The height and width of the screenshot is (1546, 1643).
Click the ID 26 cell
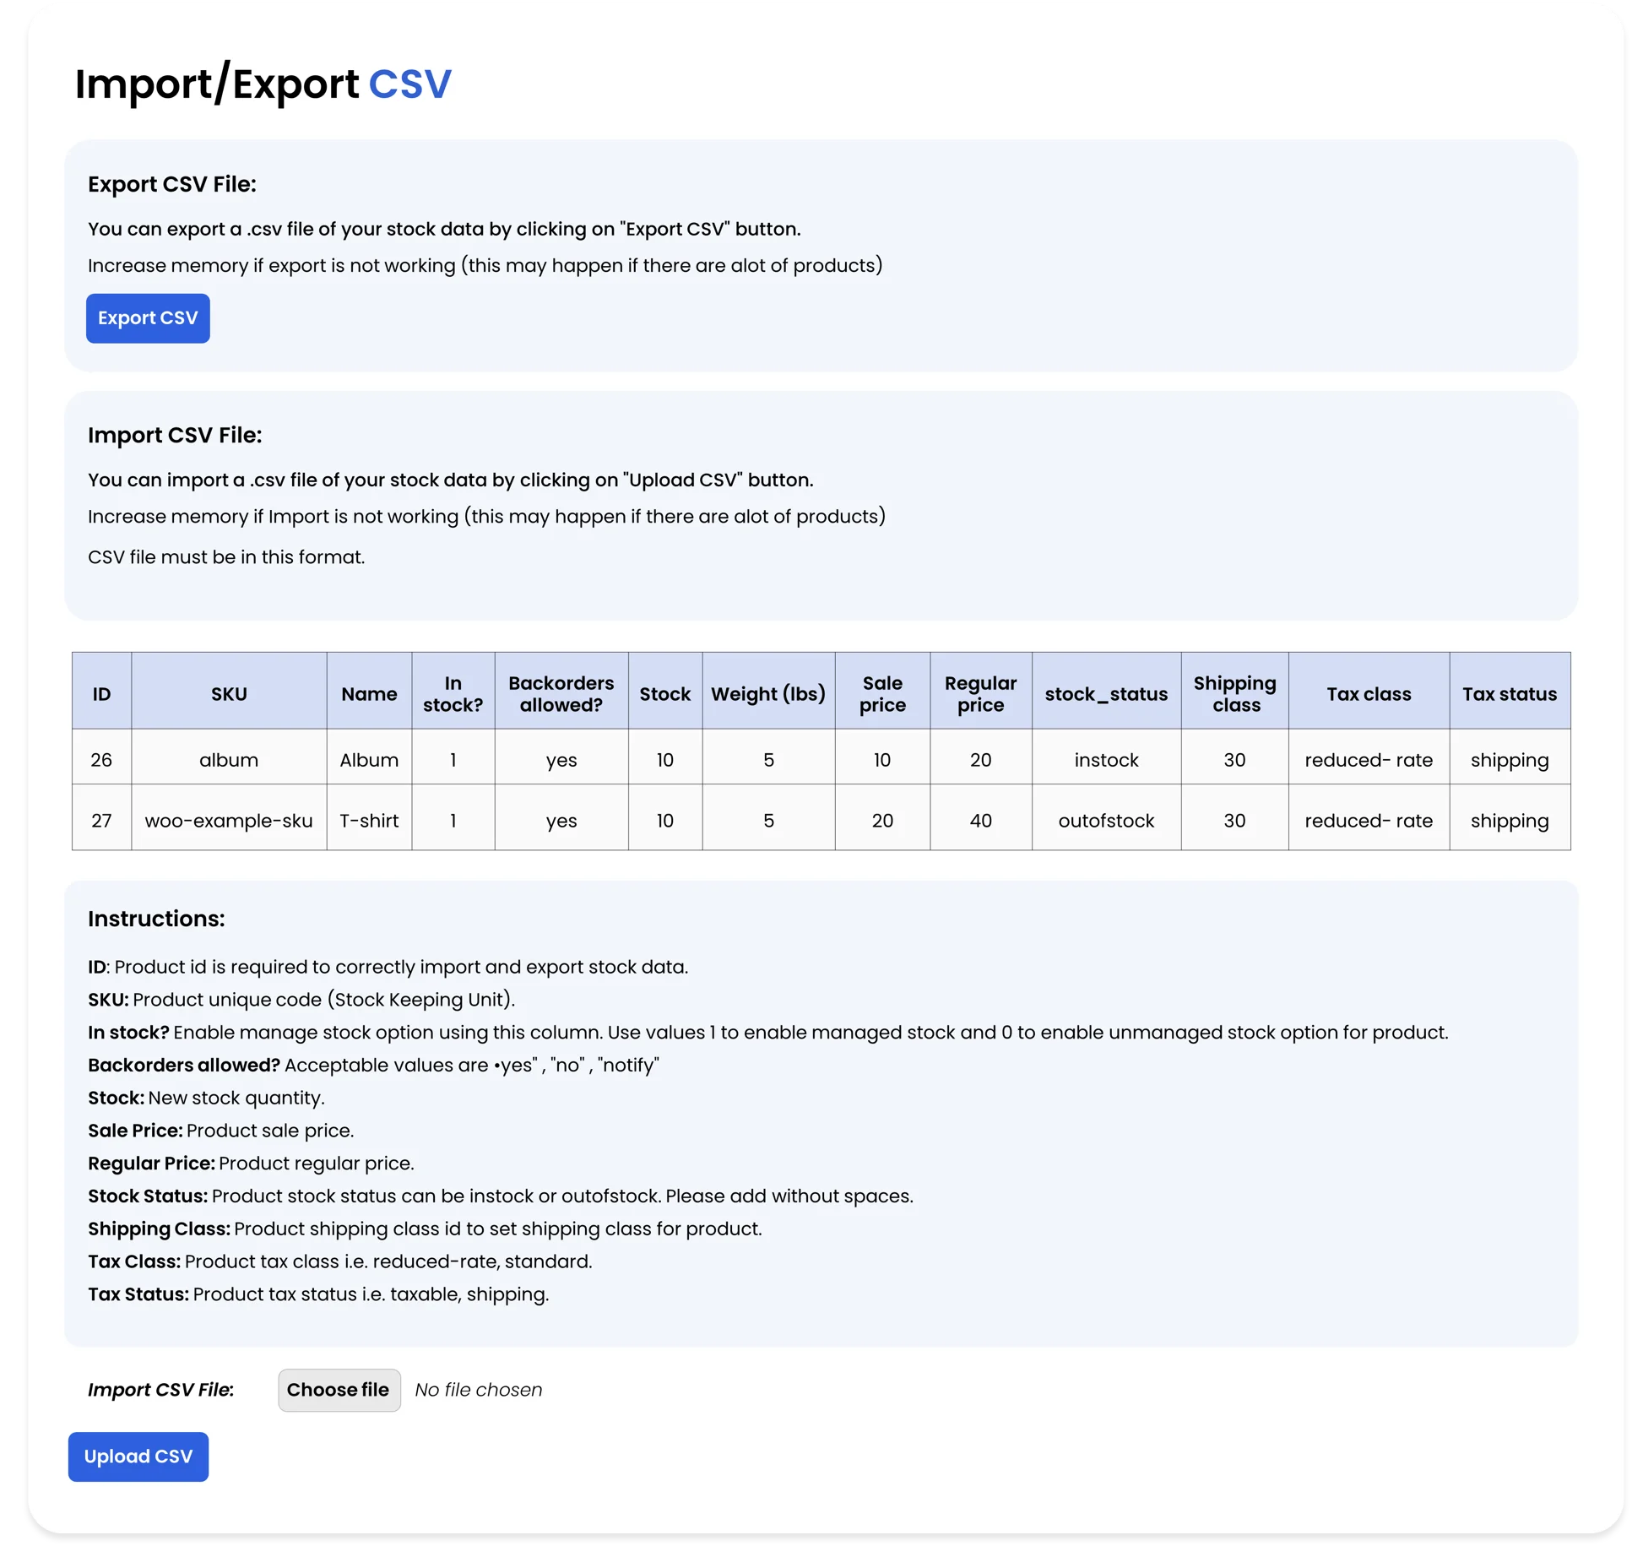pos(101,760)
